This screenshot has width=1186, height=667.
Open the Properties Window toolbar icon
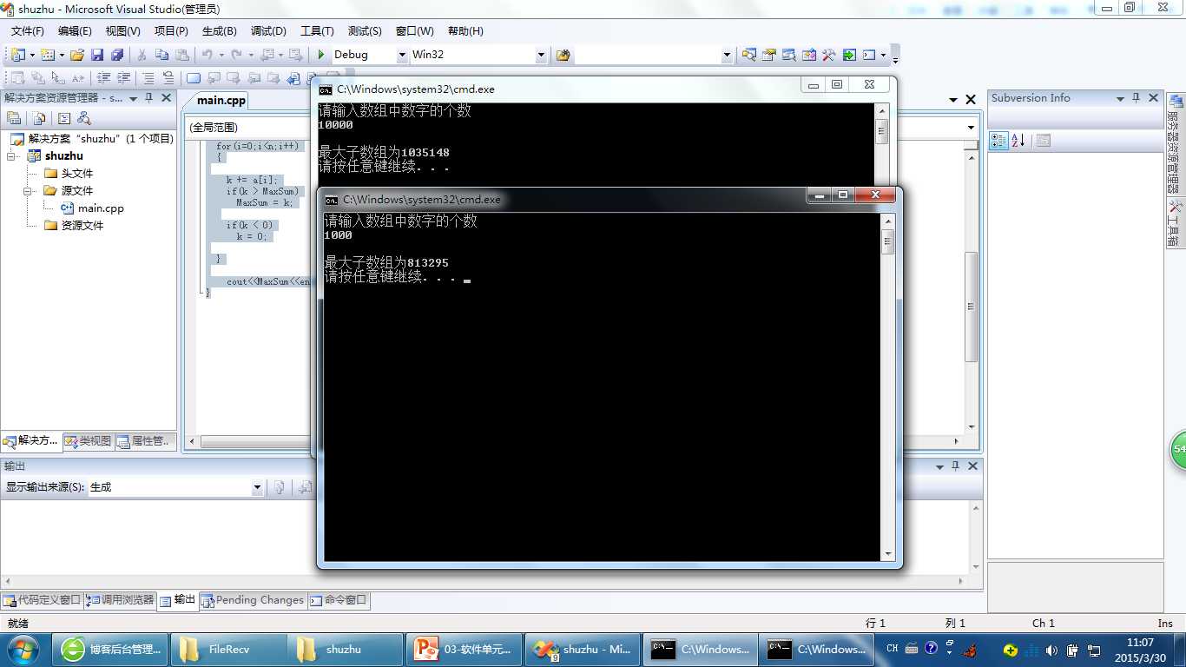[768, 55]
